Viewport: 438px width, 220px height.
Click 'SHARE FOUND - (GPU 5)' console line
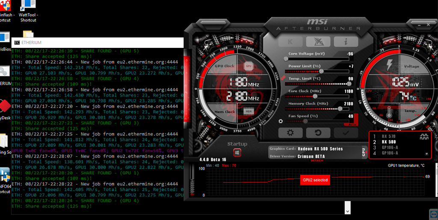[x=75, y=51]
